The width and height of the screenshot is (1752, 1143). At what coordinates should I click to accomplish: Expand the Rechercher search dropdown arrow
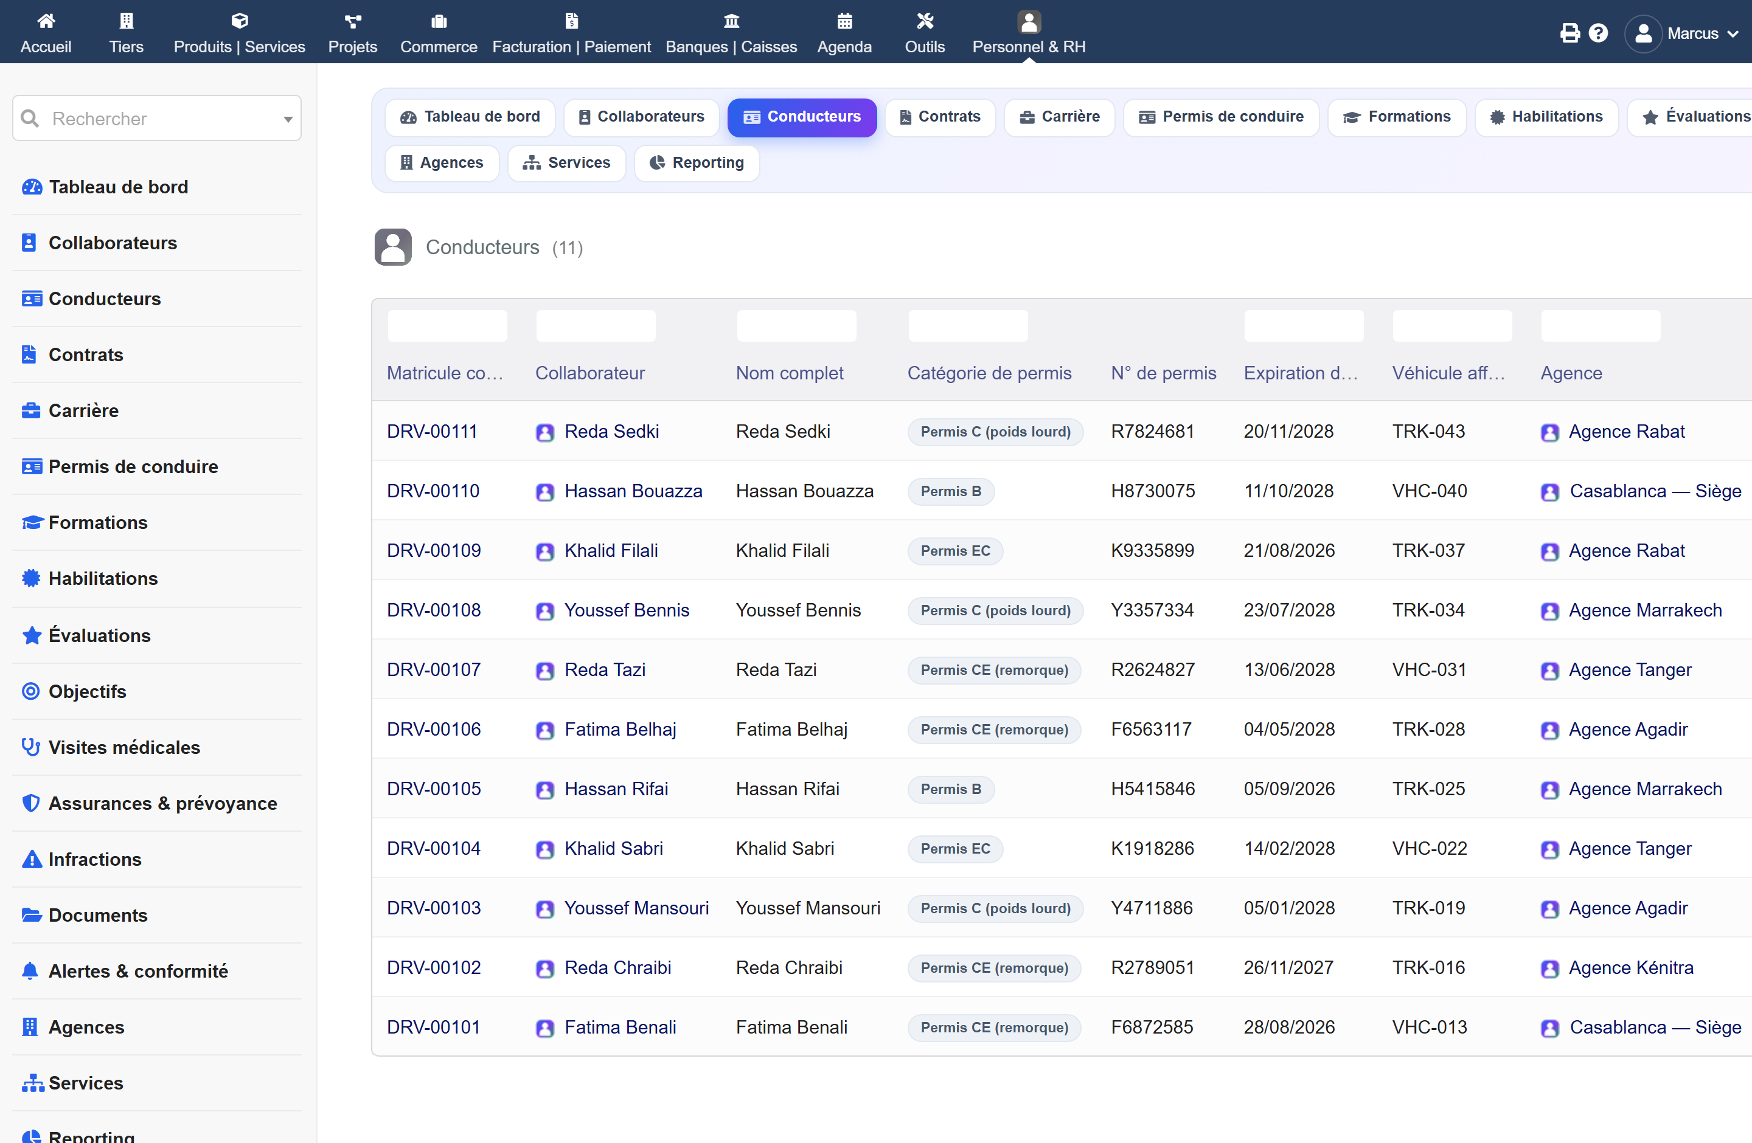288,119
